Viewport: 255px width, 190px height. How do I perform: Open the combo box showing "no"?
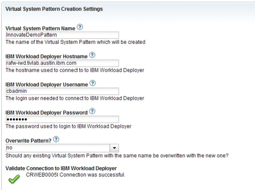[x=62, y=148]
